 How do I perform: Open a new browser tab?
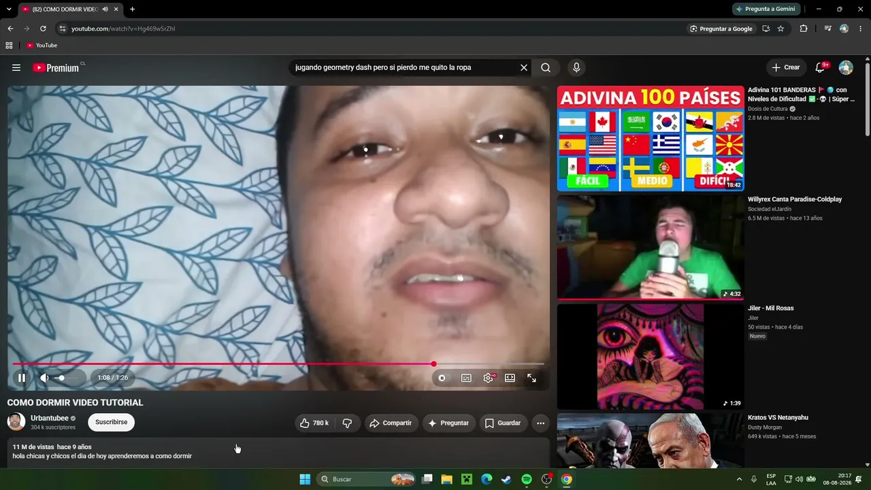click(x=132, y=10)
